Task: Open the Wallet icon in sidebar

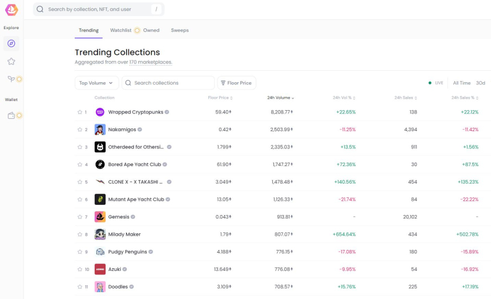Action: click(11, 115)
